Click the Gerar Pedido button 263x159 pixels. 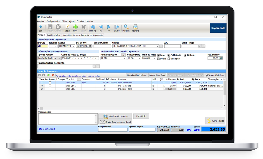pos(215,121)
